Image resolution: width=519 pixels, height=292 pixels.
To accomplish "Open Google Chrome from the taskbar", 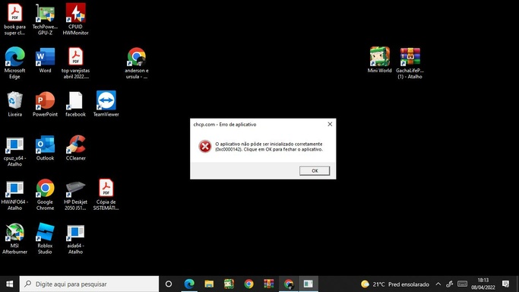I will pos(248,284).
